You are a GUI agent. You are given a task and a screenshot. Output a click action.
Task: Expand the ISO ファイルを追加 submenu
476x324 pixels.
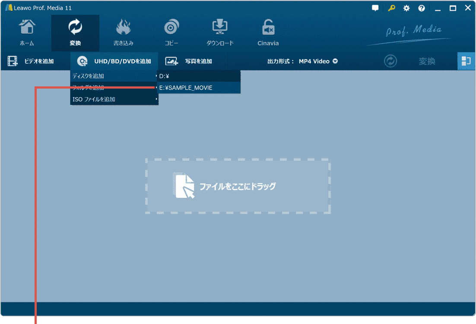pyautogui.click(x=114, y=99)
